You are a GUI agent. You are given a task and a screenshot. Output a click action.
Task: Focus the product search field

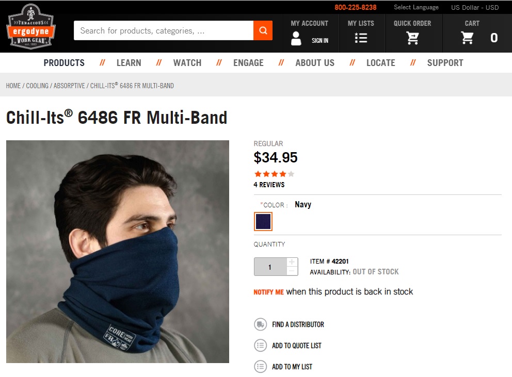[163, 30]
